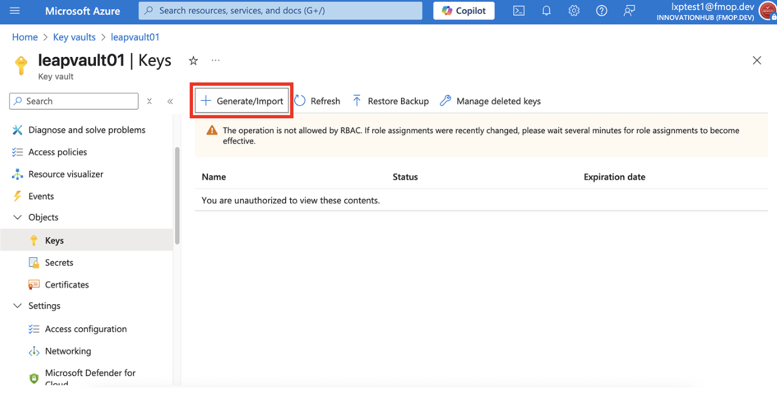The height and width of the screenshot is (393, 777).
Task: Click the Diagnose and solve problems wrench icon
Action: click(x=18, y=130)
